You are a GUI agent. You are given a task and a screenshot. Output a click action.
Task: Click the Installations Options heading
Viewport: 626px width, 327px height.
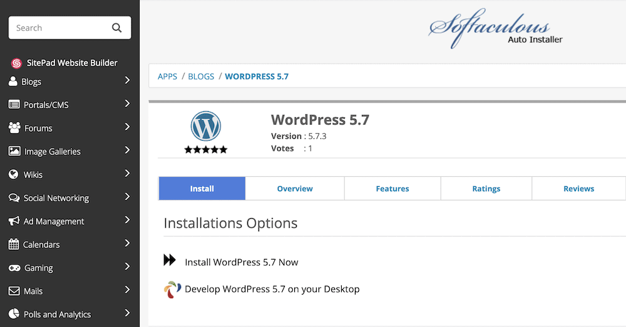pos(230,223)
